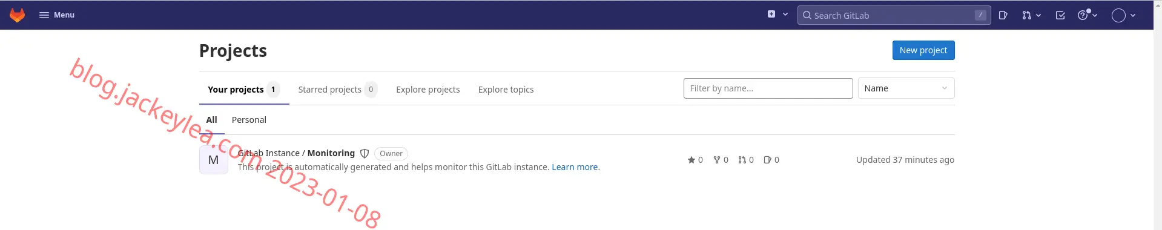Follow the Learn more link

(575, 167)
